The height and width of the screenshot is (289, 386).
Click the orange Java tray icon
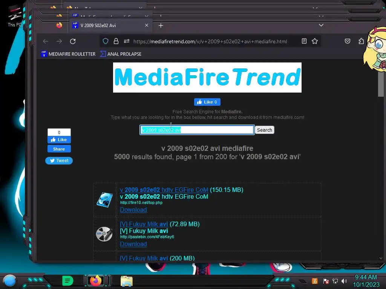click(x=315, y=281)
